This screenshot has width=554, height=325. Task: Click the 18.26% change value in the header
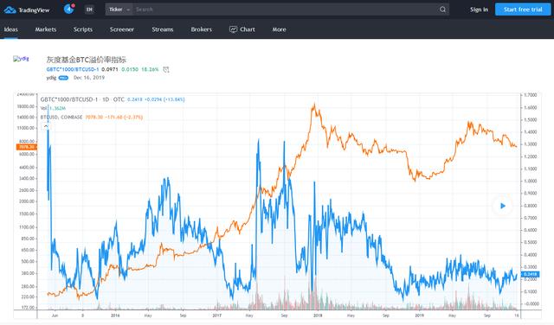click(150, 69)
